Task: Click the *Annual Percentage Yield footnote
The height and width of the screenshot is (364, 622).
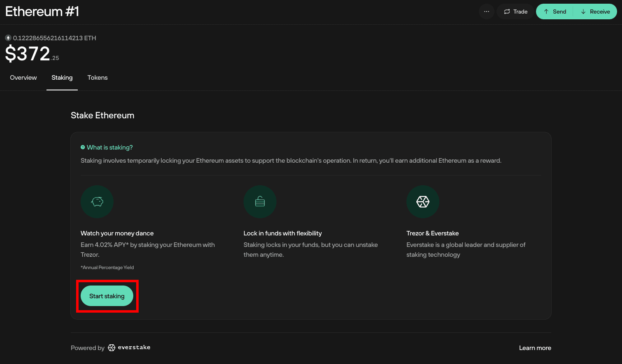Action: tap(107, 267)
